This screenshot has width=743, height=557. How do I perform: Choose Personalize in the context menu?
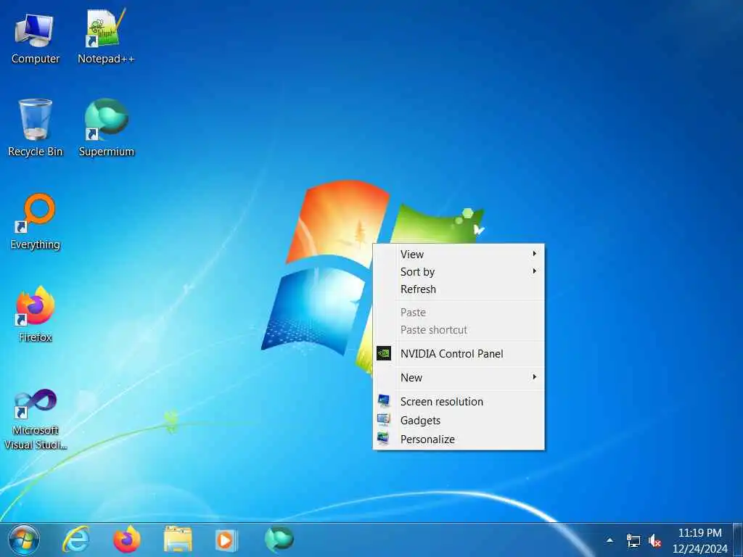[459, 440]
